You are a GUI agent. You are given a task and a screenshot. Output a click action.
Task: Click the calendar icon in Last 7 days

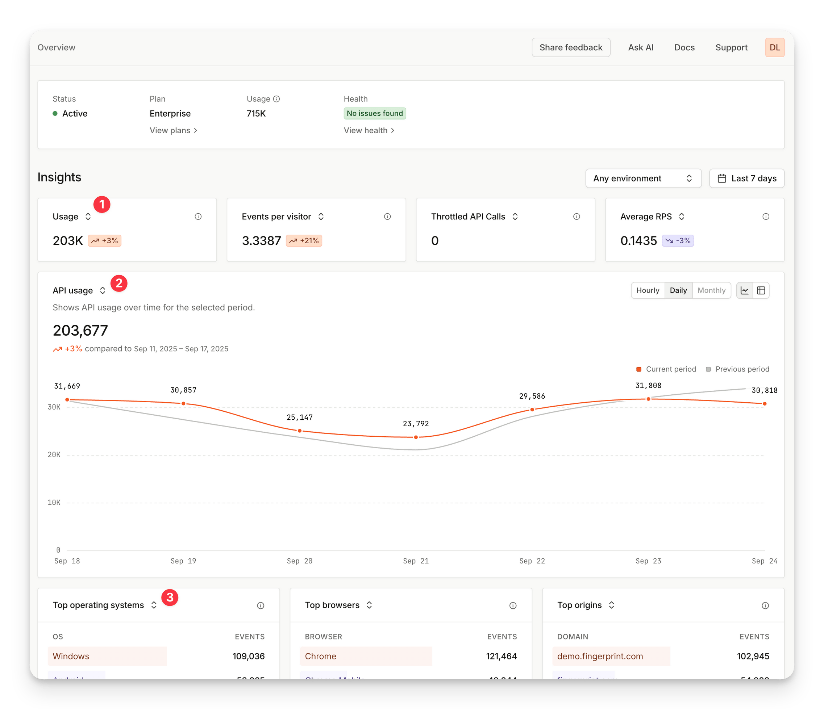click(722, 179)
